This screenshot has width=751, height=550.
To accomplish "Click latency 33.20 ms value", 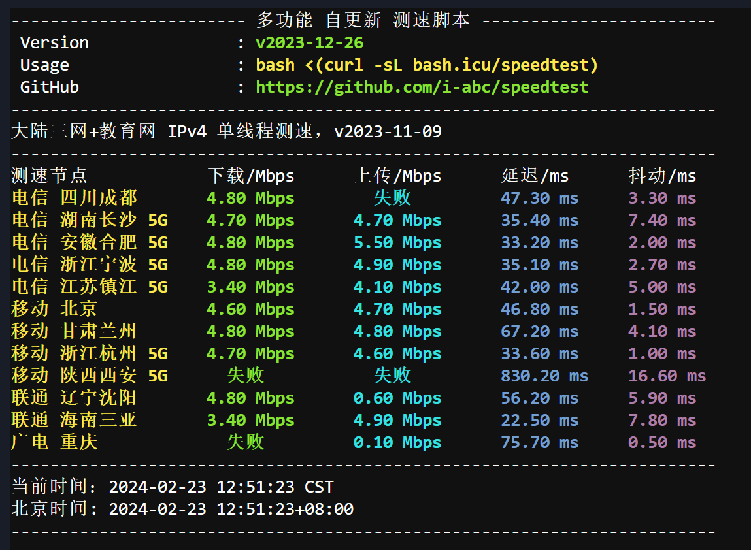I will (x=540, y=243).
